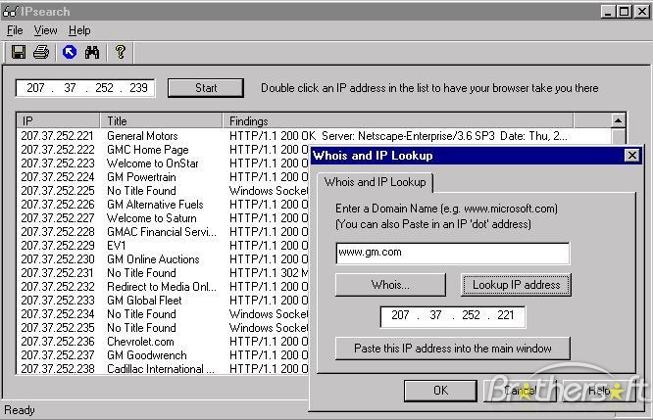Click the main window IP address field
The width and height of the screenshot is (653, 420).
(85, 88)
